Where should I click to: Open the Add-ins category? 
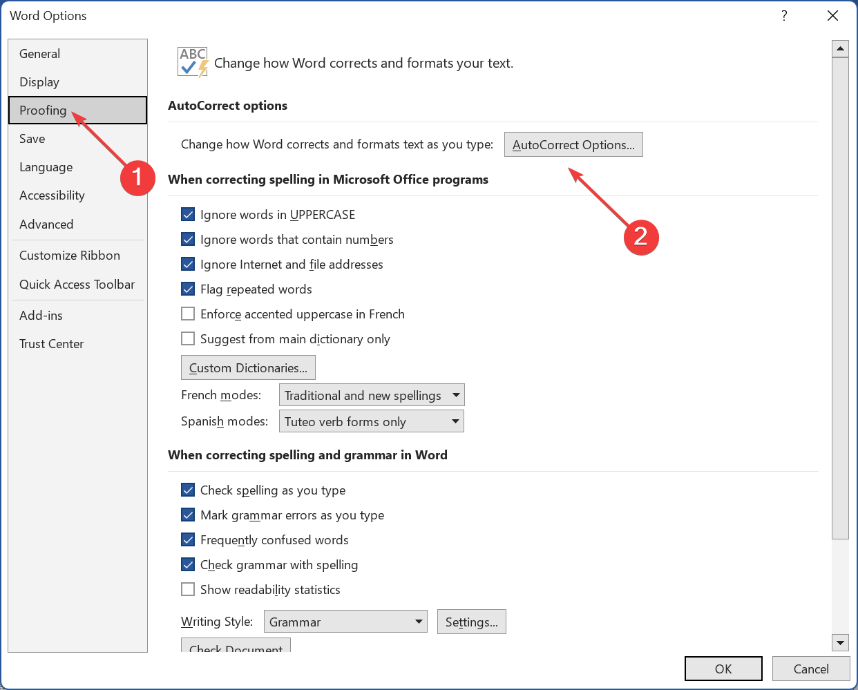click(x=77, y=316)
